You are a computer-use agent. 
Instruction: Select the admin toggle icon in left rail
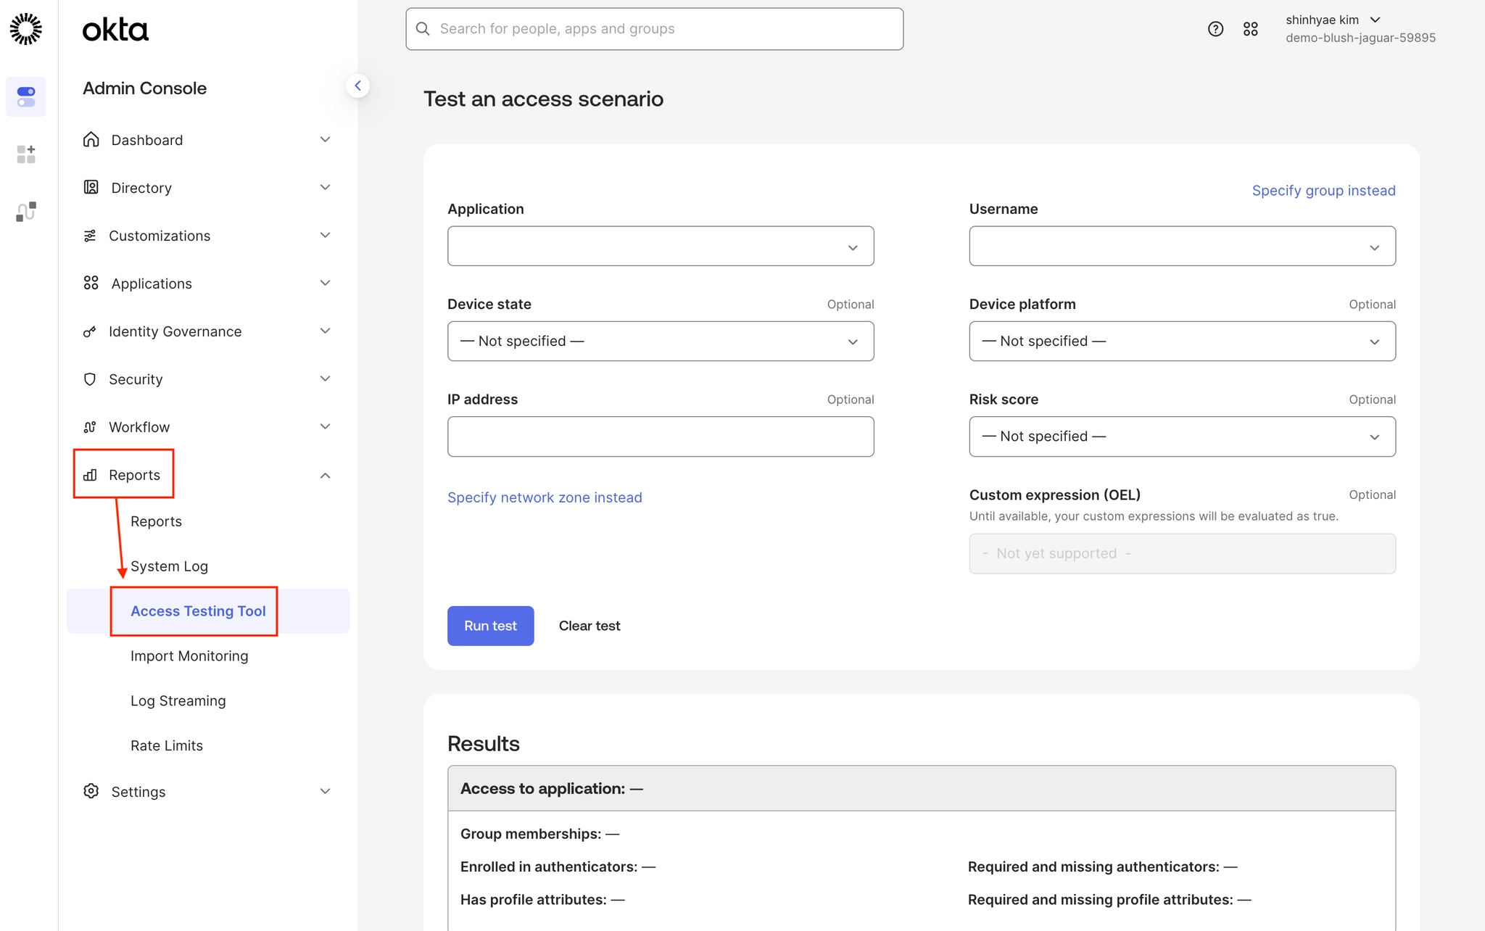26,96
